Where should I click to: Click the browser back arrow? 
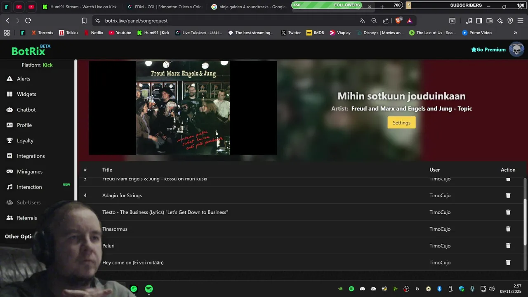point(8,21)
